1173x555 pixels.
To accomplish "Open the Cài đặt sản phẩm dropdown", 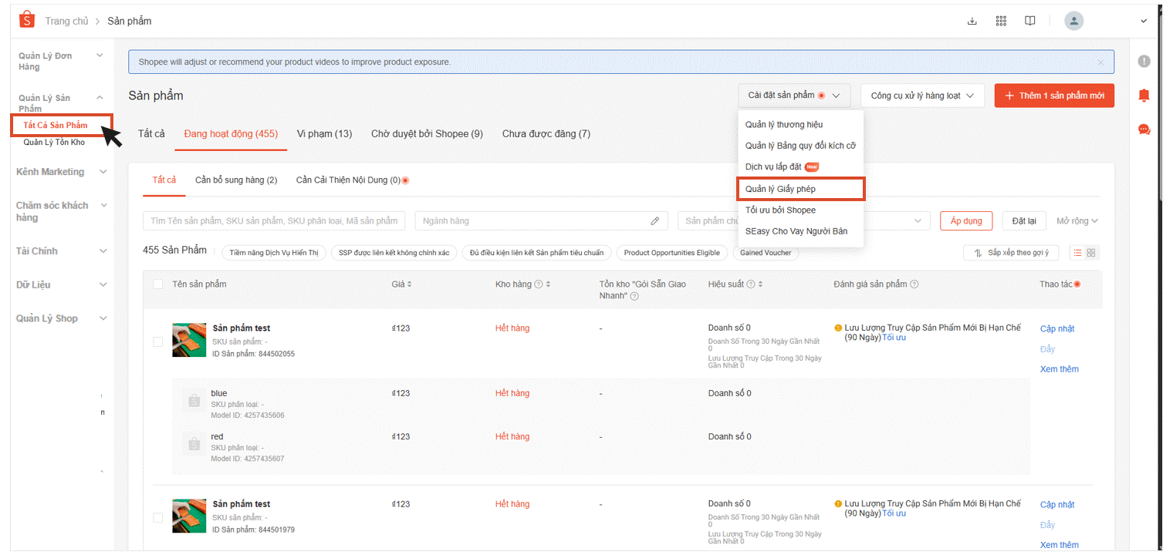I will [x=794, y=96].
